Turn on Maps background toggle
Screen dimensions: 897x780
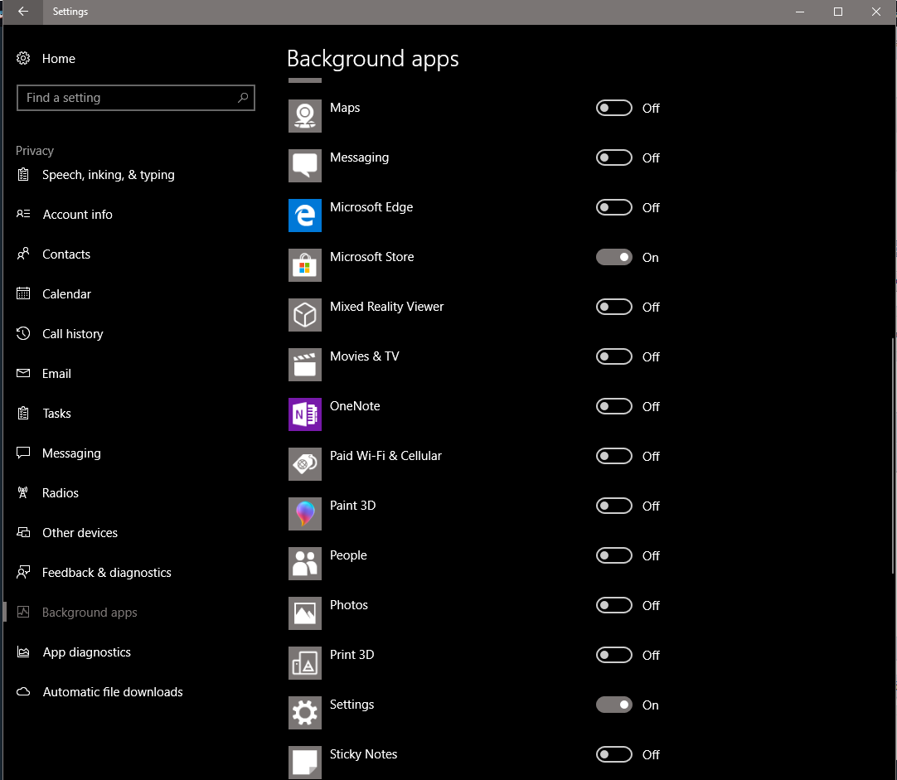(613, 108)
